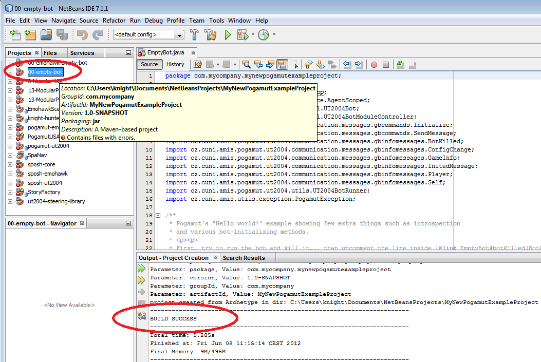Click the New Project toolbar icon
Screen dimensions: 541x362
pos(30,34)
